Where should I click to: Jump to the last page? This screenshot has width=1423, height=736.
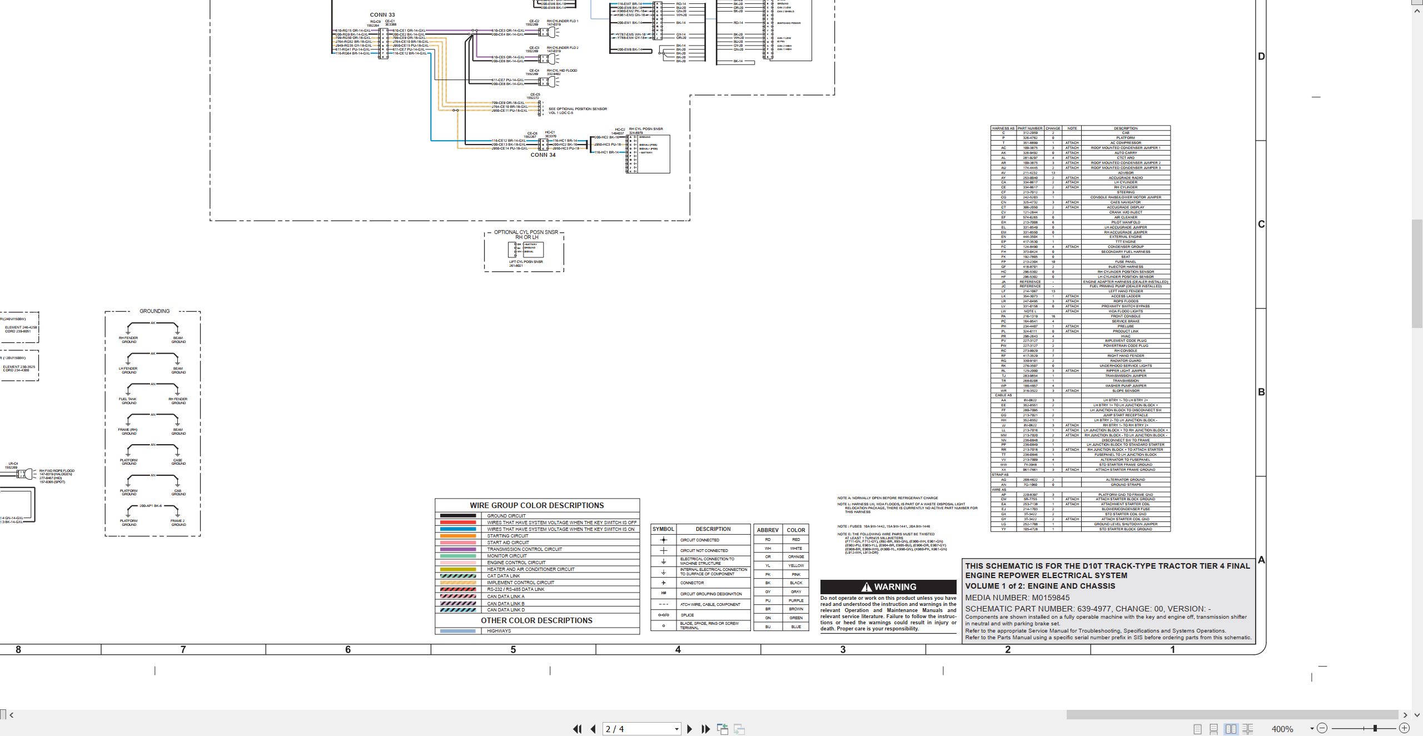[706, 729]
